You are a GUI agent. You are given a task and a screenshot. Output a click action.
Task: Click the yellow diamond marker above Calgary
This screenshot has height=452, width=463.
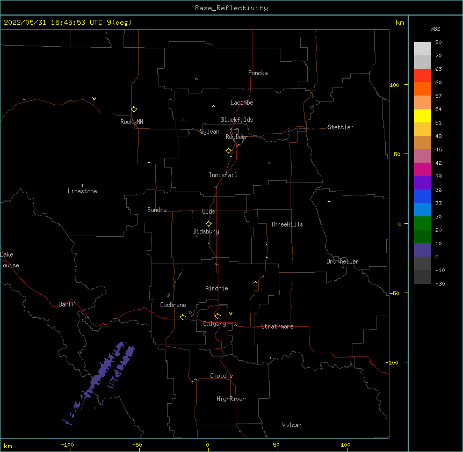218,316
